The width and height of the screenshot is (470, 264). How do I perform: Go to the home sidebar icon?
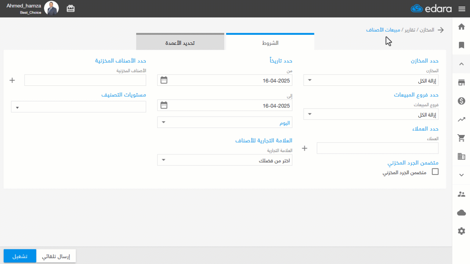pyautogui.click(x=462, y=26)
